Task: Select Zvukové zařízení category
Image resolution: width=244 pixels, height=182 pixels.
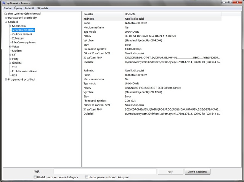Action: coord(22,34)
